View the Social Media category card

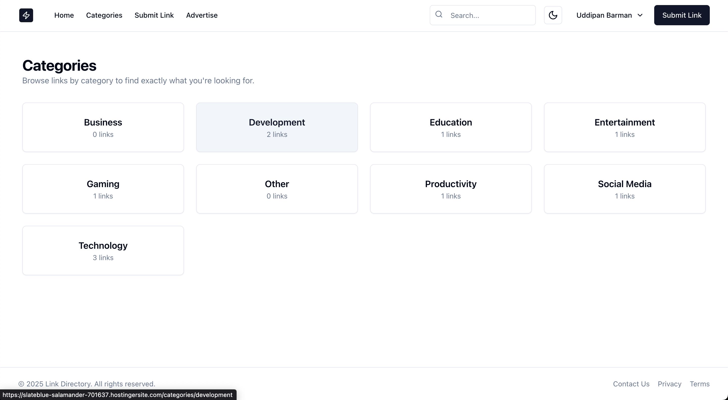point(624,189)
